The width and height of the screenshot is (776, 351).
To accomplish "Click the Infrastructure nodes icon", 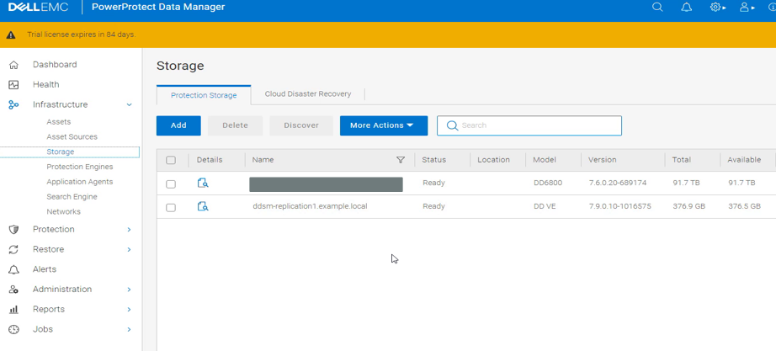I will [13, 104].
